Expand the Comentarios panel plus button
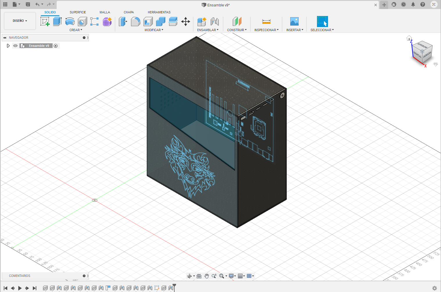Viewport: 441px width, 292px height. click(x=84, y=276)
